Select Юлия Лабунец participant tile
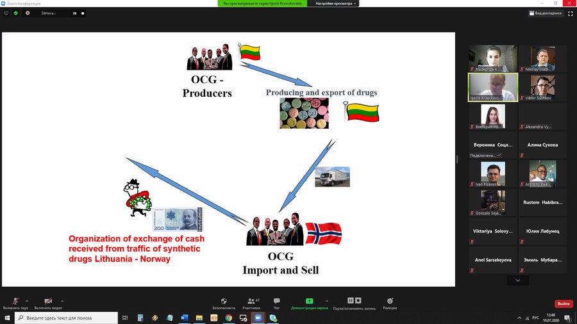 point(543,231)
